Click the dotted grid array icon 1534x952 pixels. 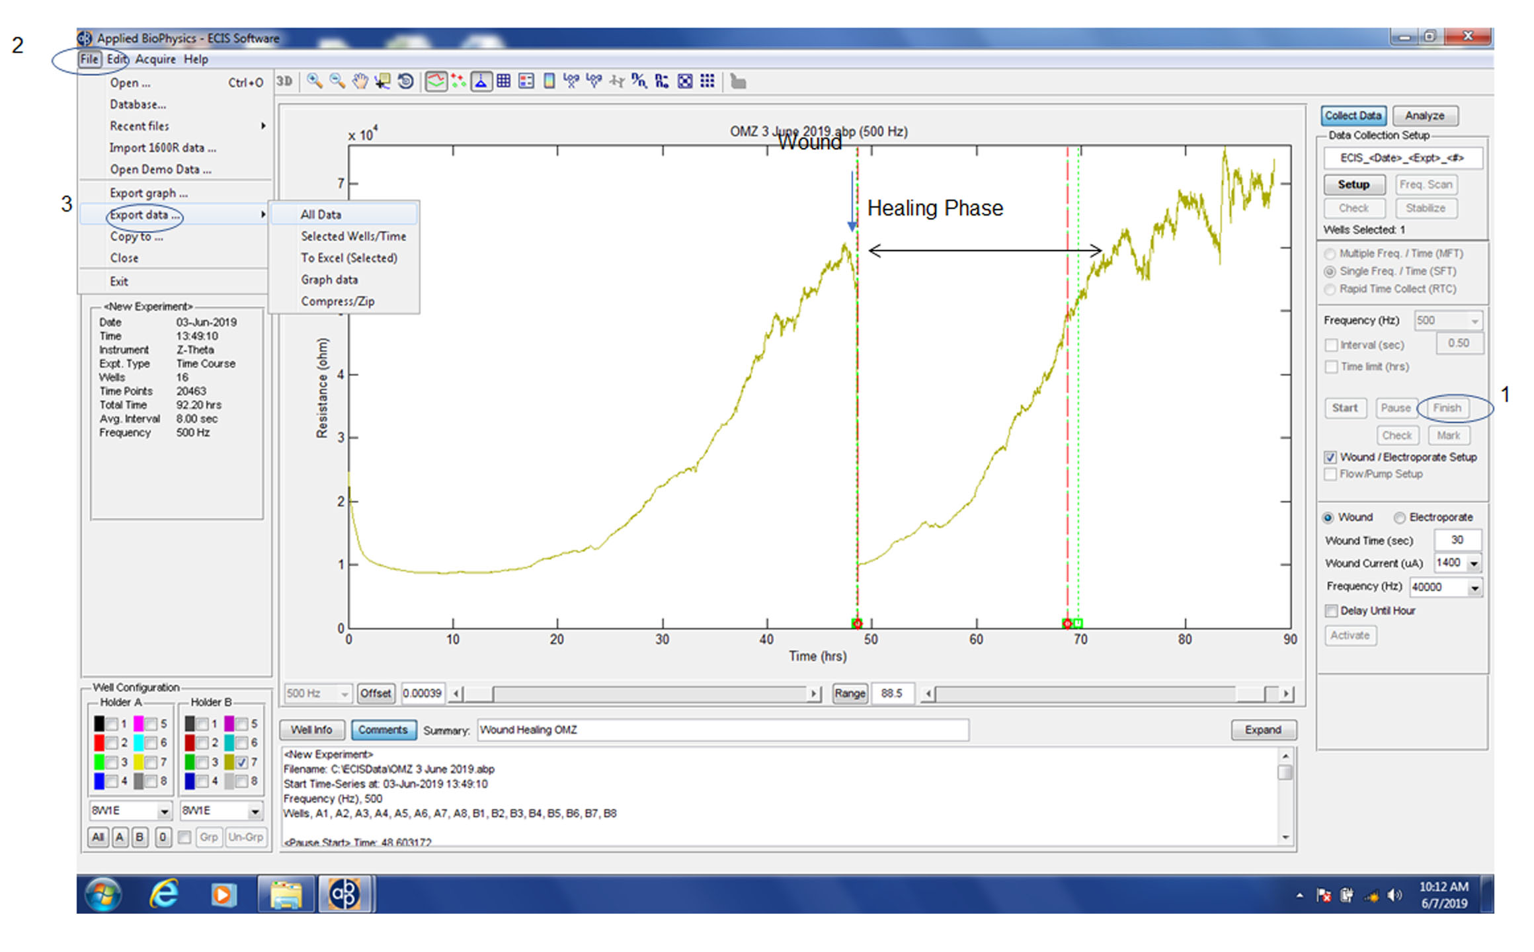(x=707, y=81)
